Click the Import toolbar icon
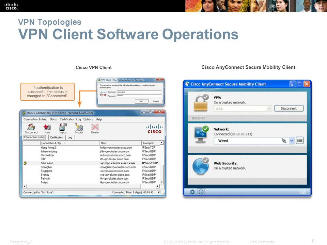This screenshot has height=245, width=327. click(63, 127)
